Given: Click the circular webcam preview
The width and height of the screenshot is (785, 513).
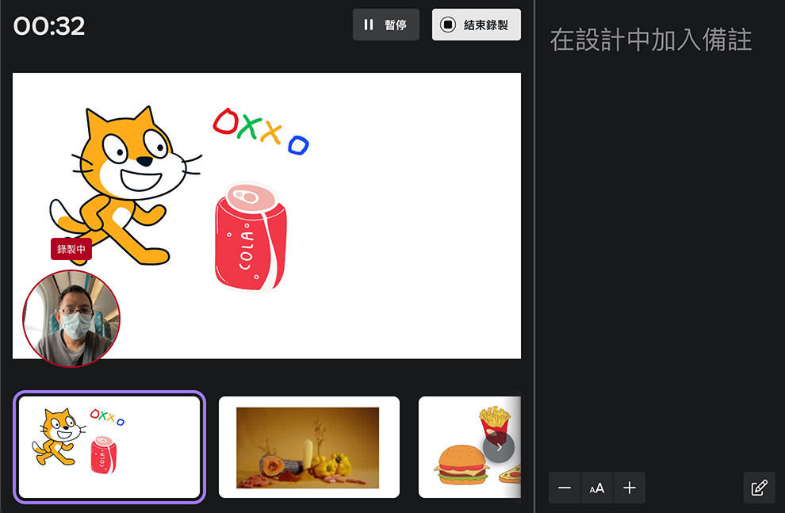Looking at the screenshot, I should tap(71, 318).
